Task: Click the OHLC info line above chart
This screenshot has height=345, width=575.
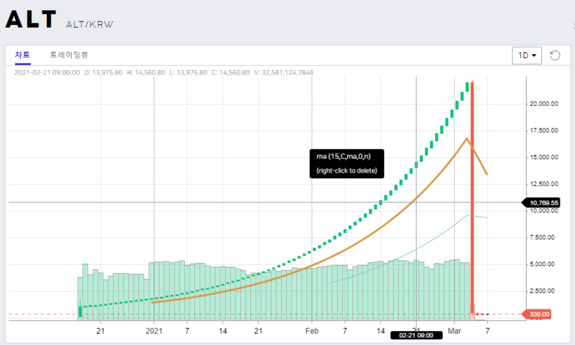Action: (164, 72)
